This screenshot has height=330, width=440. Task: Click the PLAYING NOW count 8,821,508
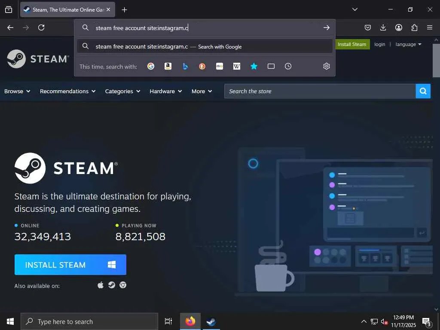[x=141, y=237]
